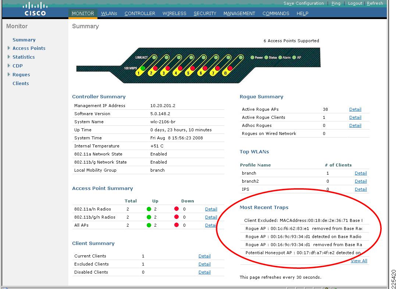The height and width of the screenshot is (289, 396).
Task: Click red Down dot for 802.11a/n Radios
Action: (176, 209)
